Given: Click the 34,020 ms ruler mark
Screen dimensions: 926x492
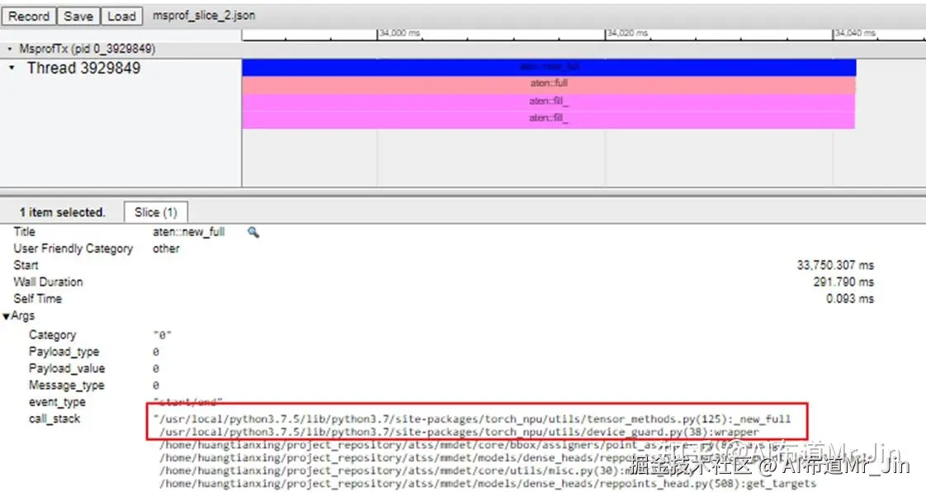Looking at the screenshot, I should click(x=628, y=33).
